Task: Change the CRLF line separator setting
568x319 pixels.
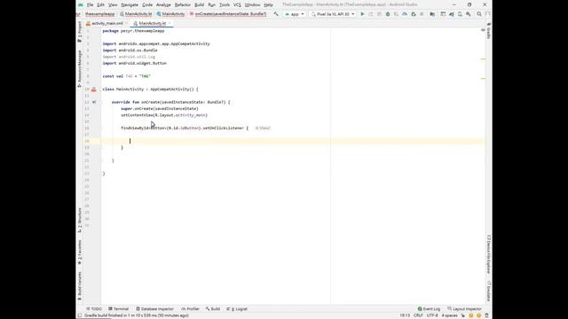Action: pos(418,315)
